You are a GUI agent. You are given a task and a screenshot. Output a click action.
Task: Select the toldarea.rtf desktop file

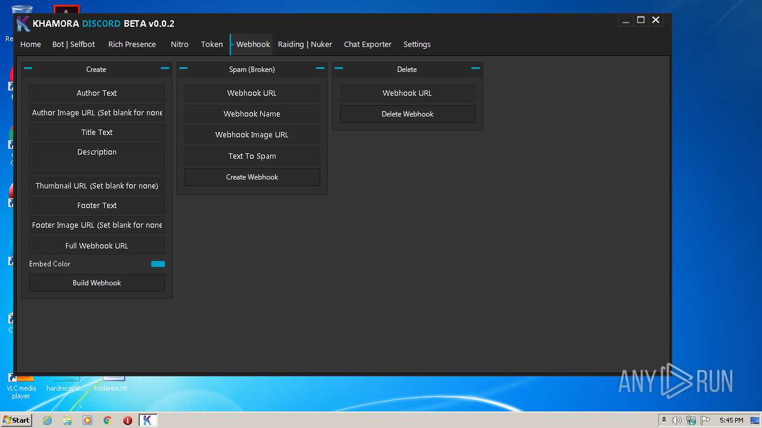112,383
